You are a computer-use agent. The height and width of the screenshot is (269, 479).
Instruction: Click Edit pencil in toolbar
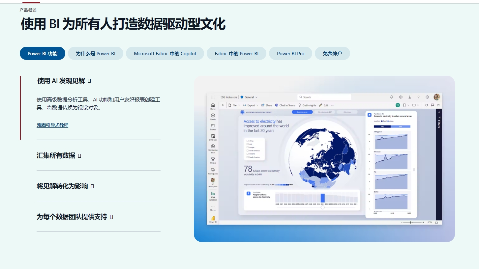(x=323, y=105)
